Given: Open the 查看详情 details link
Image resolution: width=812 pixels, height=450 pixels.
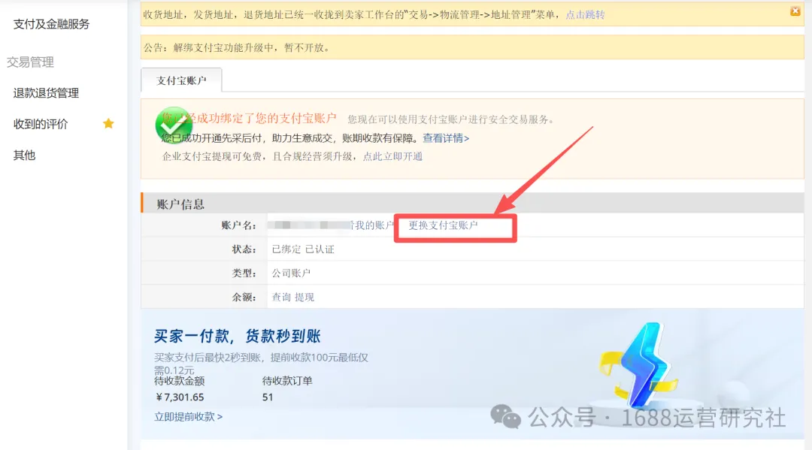Looking at the screenshot, I should point(444,139).
